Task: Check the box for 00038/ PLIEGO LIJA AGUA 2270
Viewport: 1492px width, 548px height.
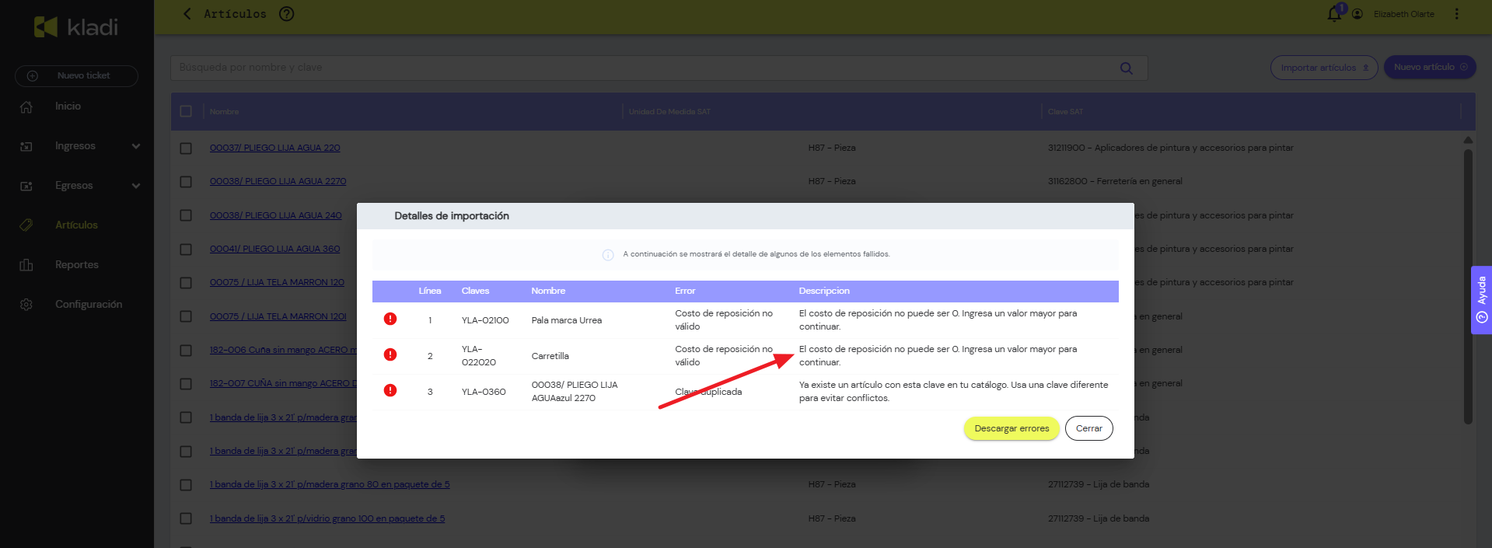Action: click(186, 181)
